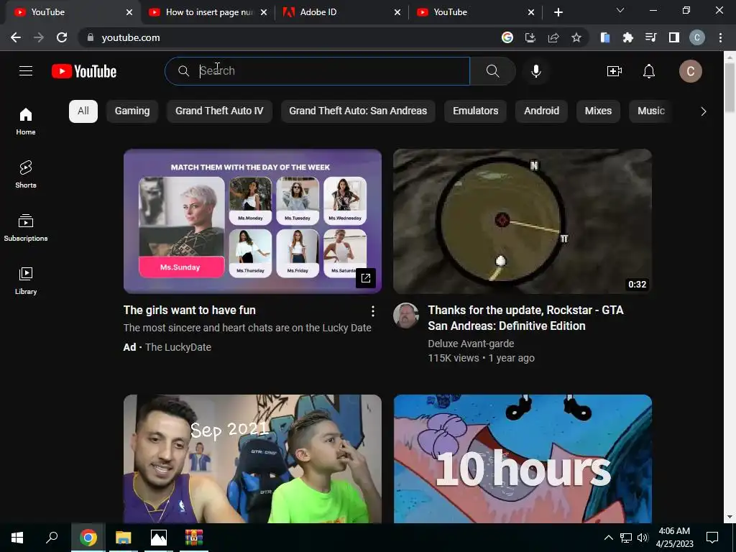
Task: Reload the page
Action: [x=62, y=37]
